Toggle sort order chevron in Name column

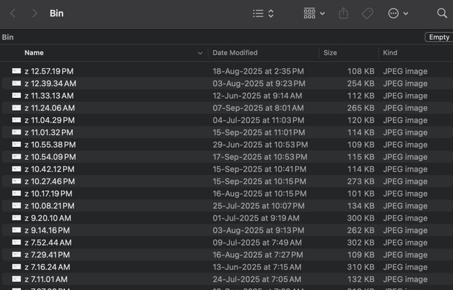tap(200, 53)
